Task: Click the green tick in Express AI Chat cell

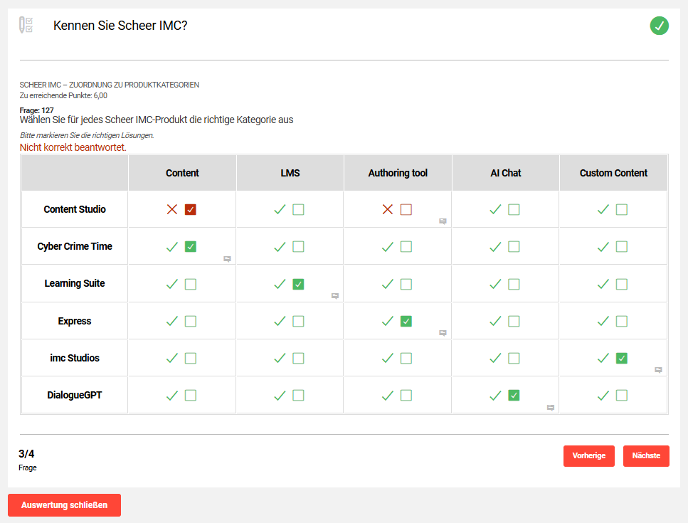Action: [495, 321]
